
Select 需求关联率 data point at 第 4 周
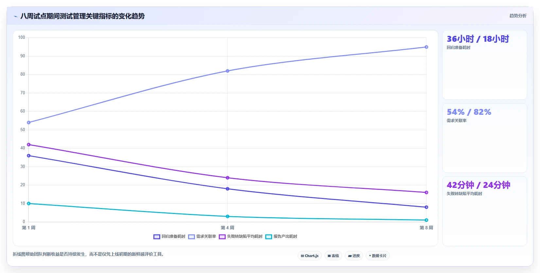pos(228,71)
